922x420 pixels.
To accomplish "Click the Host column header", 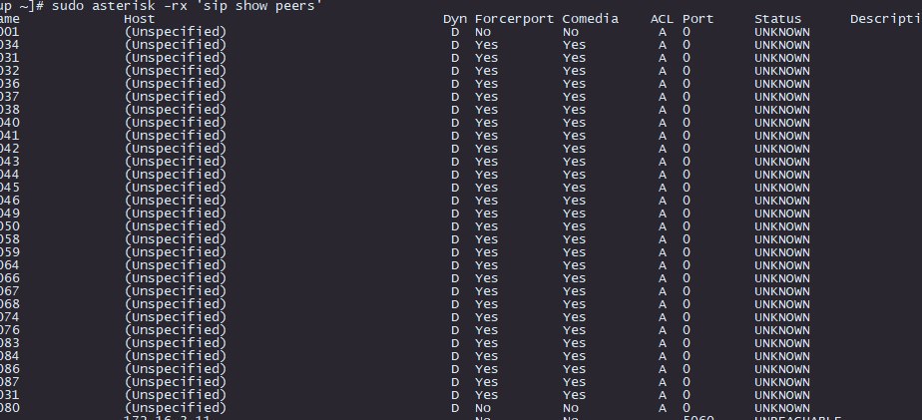I will click(140, 19).
